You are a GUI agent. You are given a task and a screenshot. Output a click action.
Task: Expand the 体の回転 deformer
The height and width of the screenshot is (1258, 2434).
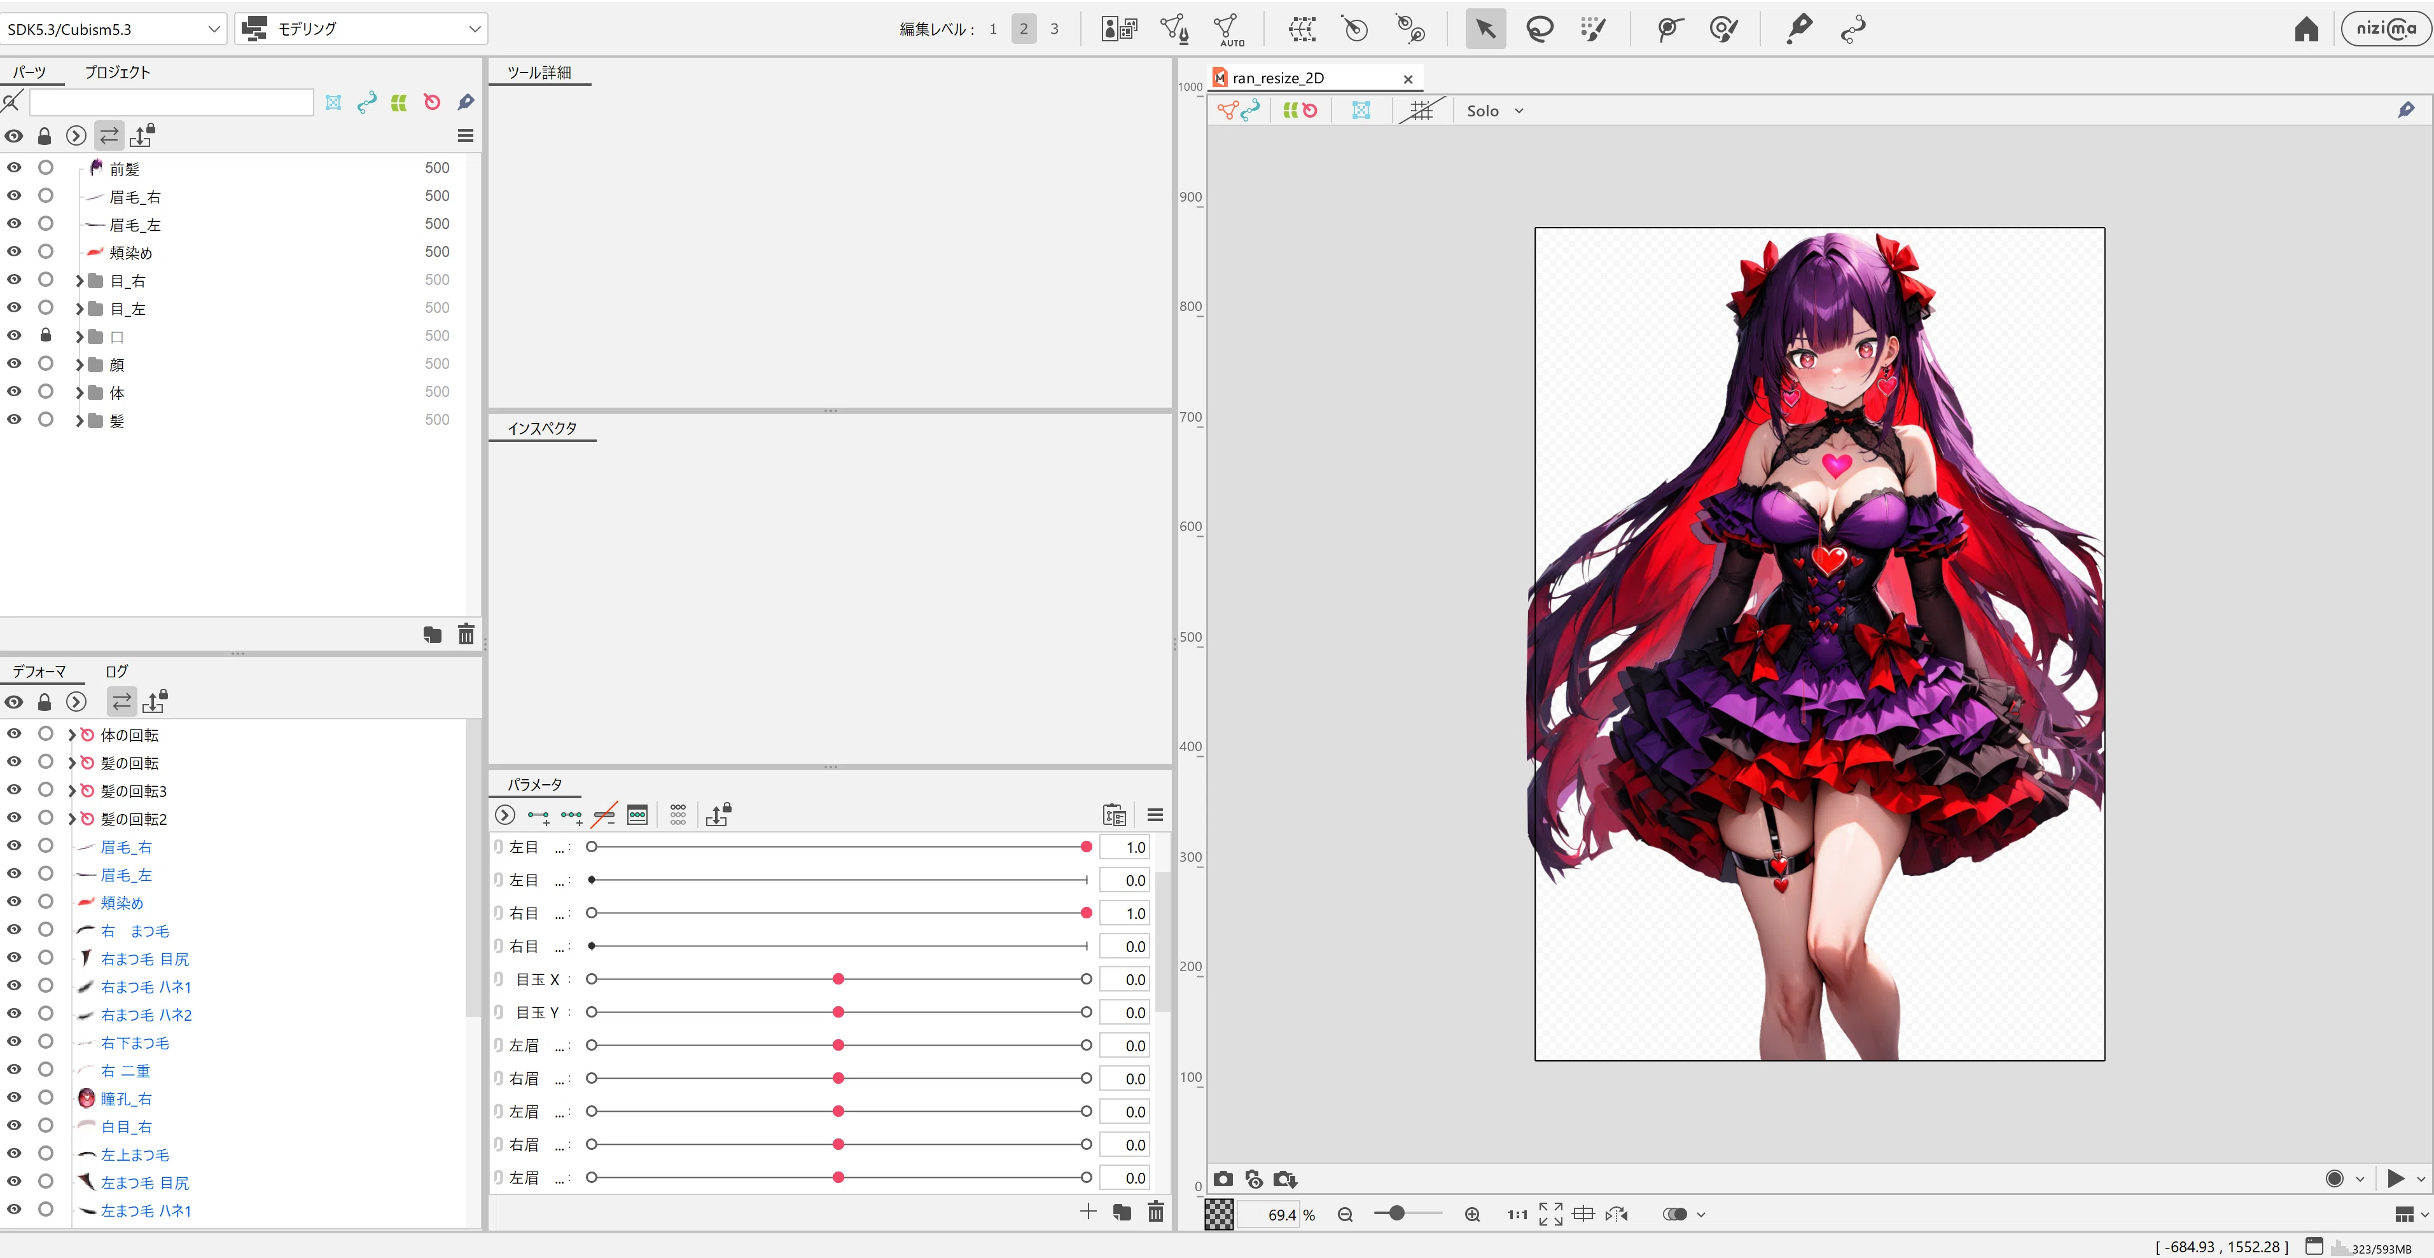(x=72, y=735)
